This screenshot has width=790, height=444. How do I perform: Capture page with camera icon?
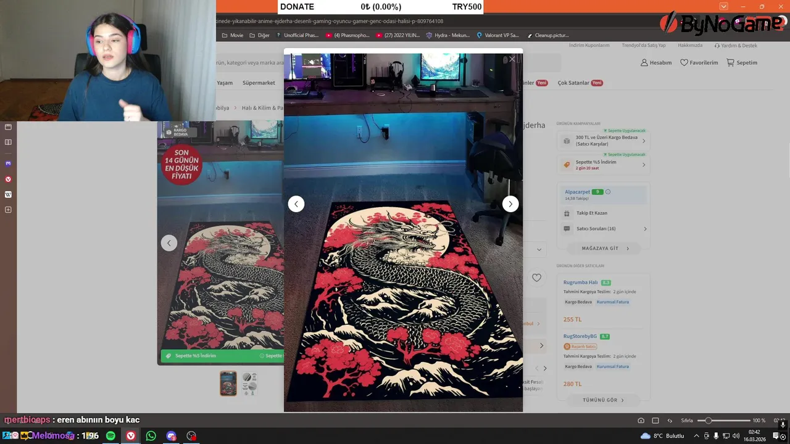click(641, 421)
